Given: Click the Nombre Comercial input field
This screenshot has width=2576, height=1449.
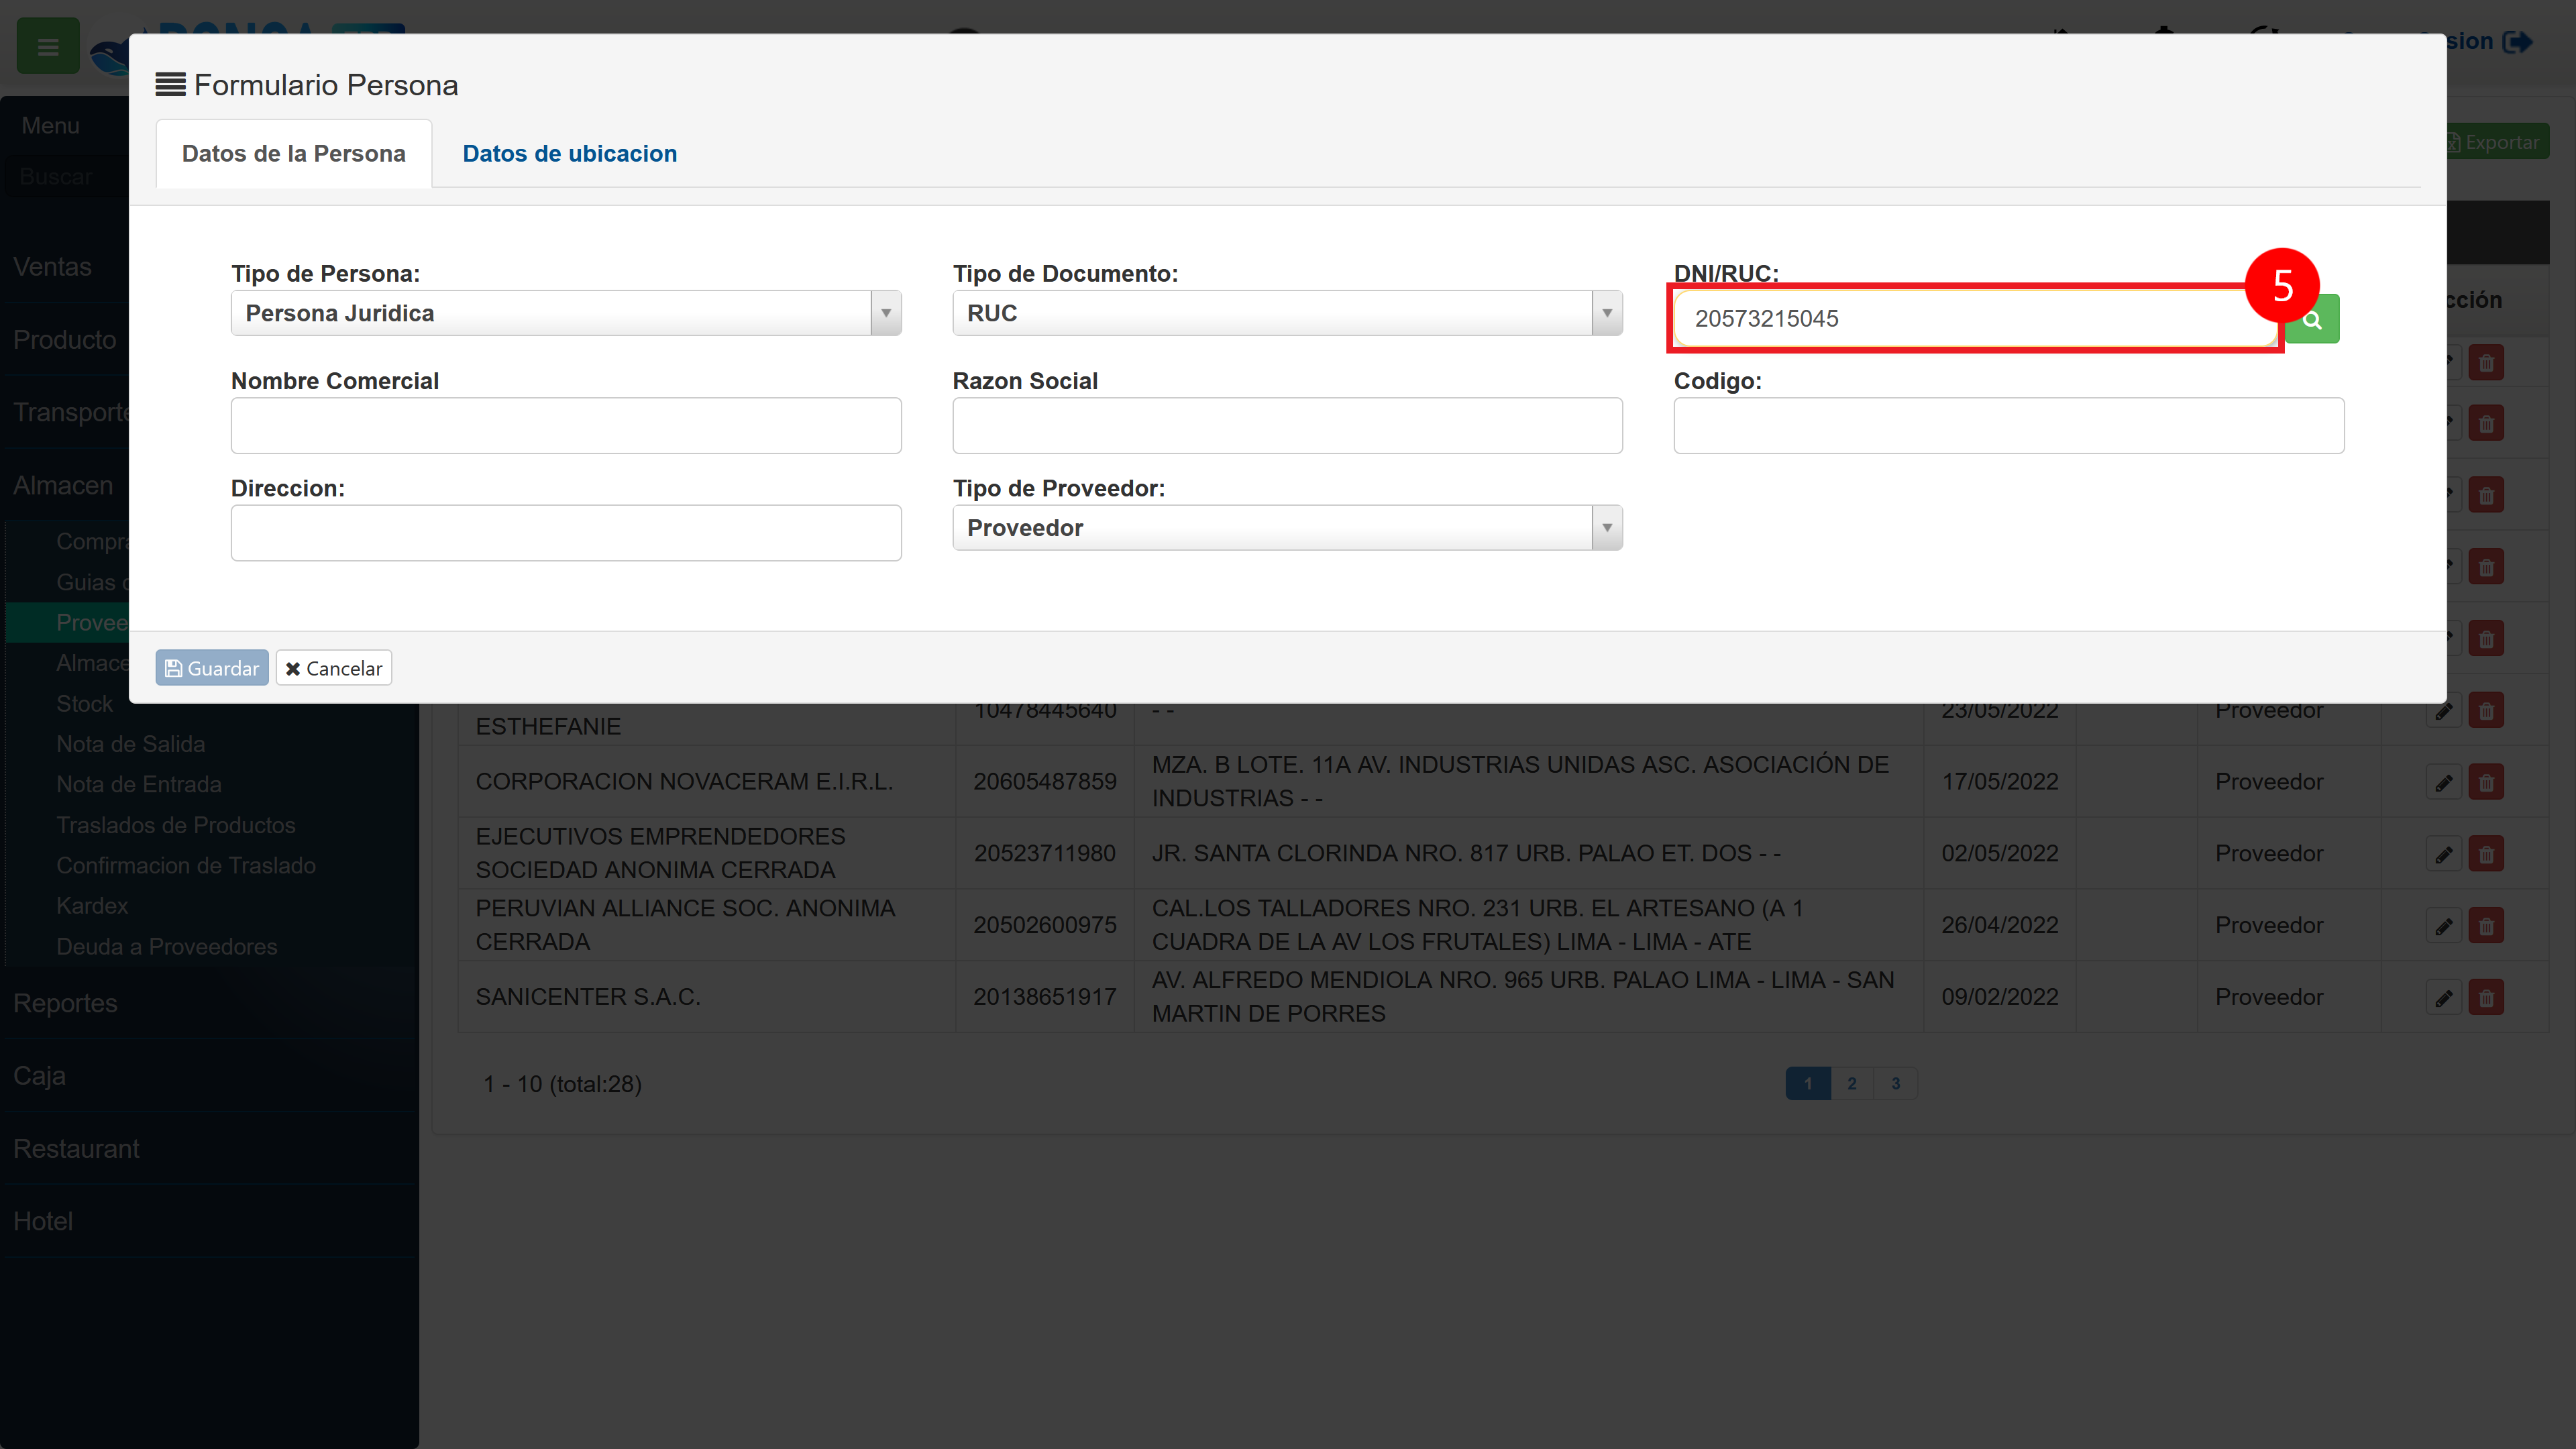Looking at the screenshot, I should pyautogui.click(x=566, y=426).
